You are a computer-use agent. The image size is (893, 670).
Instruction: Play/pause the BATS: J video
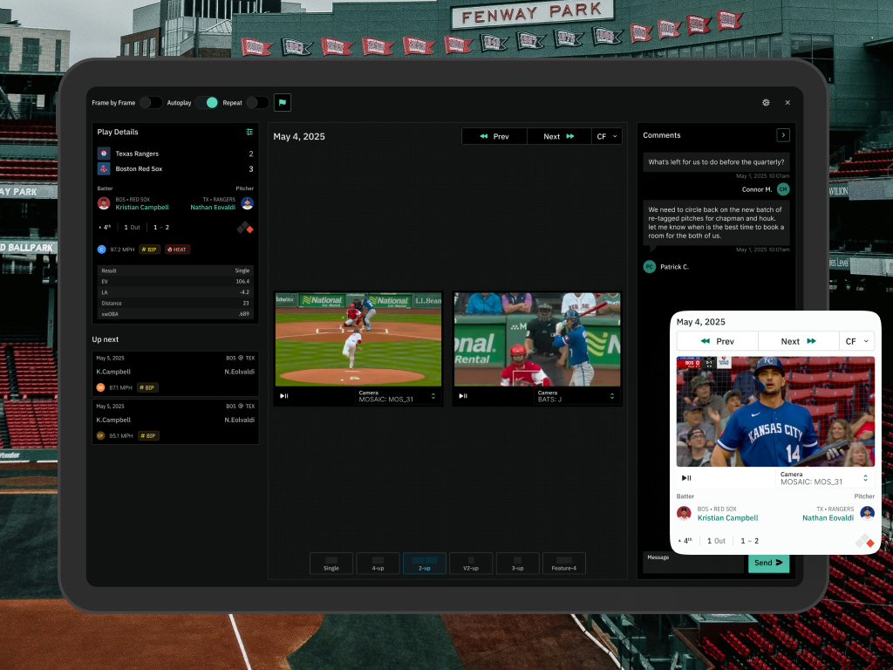pos(463,396)
